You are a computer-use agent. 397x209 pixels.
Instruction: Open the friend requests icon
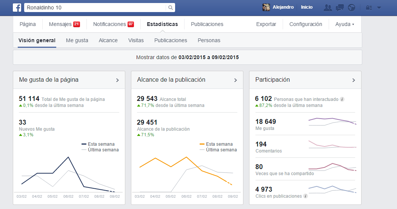[328, 8]
